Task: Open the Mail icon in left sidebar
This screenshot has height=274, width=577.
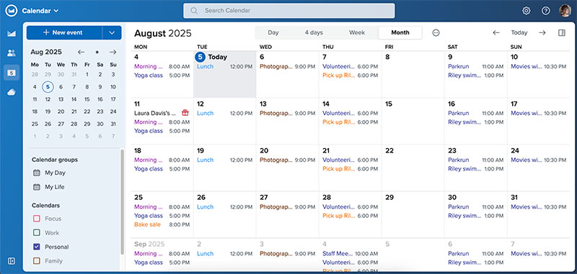Action: pos(12,34)
